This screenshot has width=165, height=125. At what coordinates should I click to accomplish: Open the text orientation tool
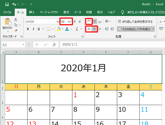[x=107, y=21]
